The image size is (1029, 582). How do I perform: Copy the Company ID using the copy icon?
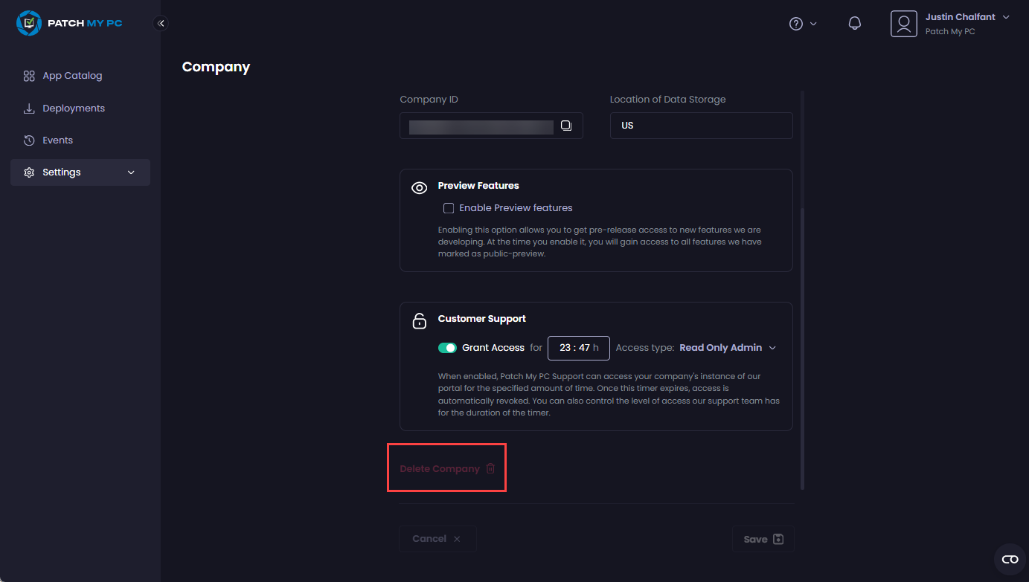click(x=566, y=126)
